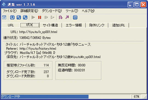Click the purple curved arrow icon

61,17
